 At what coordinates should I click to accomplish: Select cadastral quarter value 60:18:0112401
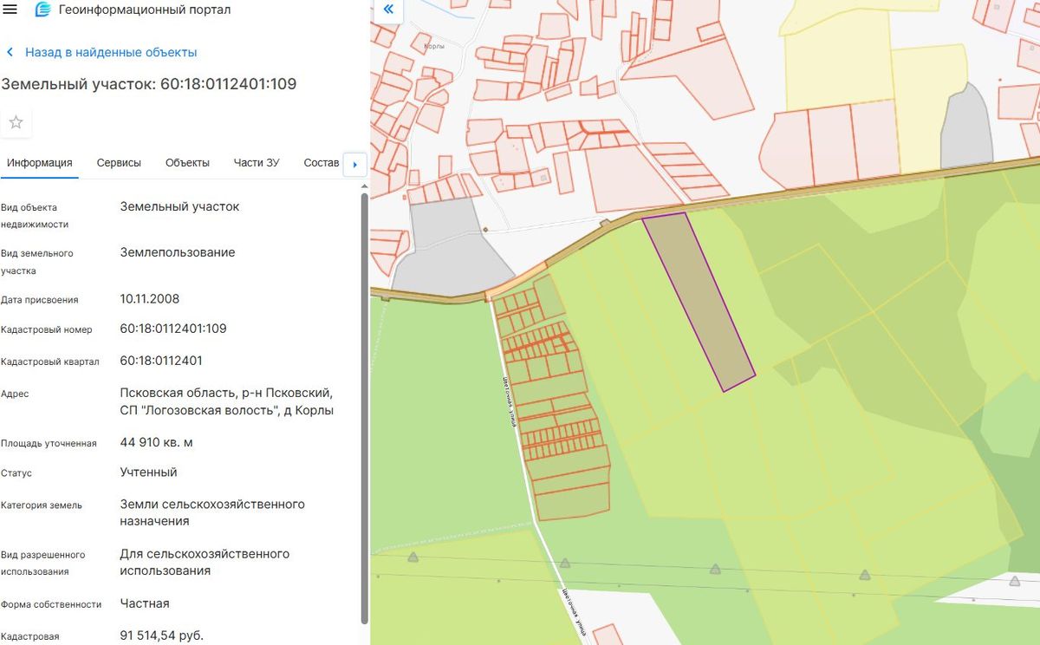click(161, 361)
